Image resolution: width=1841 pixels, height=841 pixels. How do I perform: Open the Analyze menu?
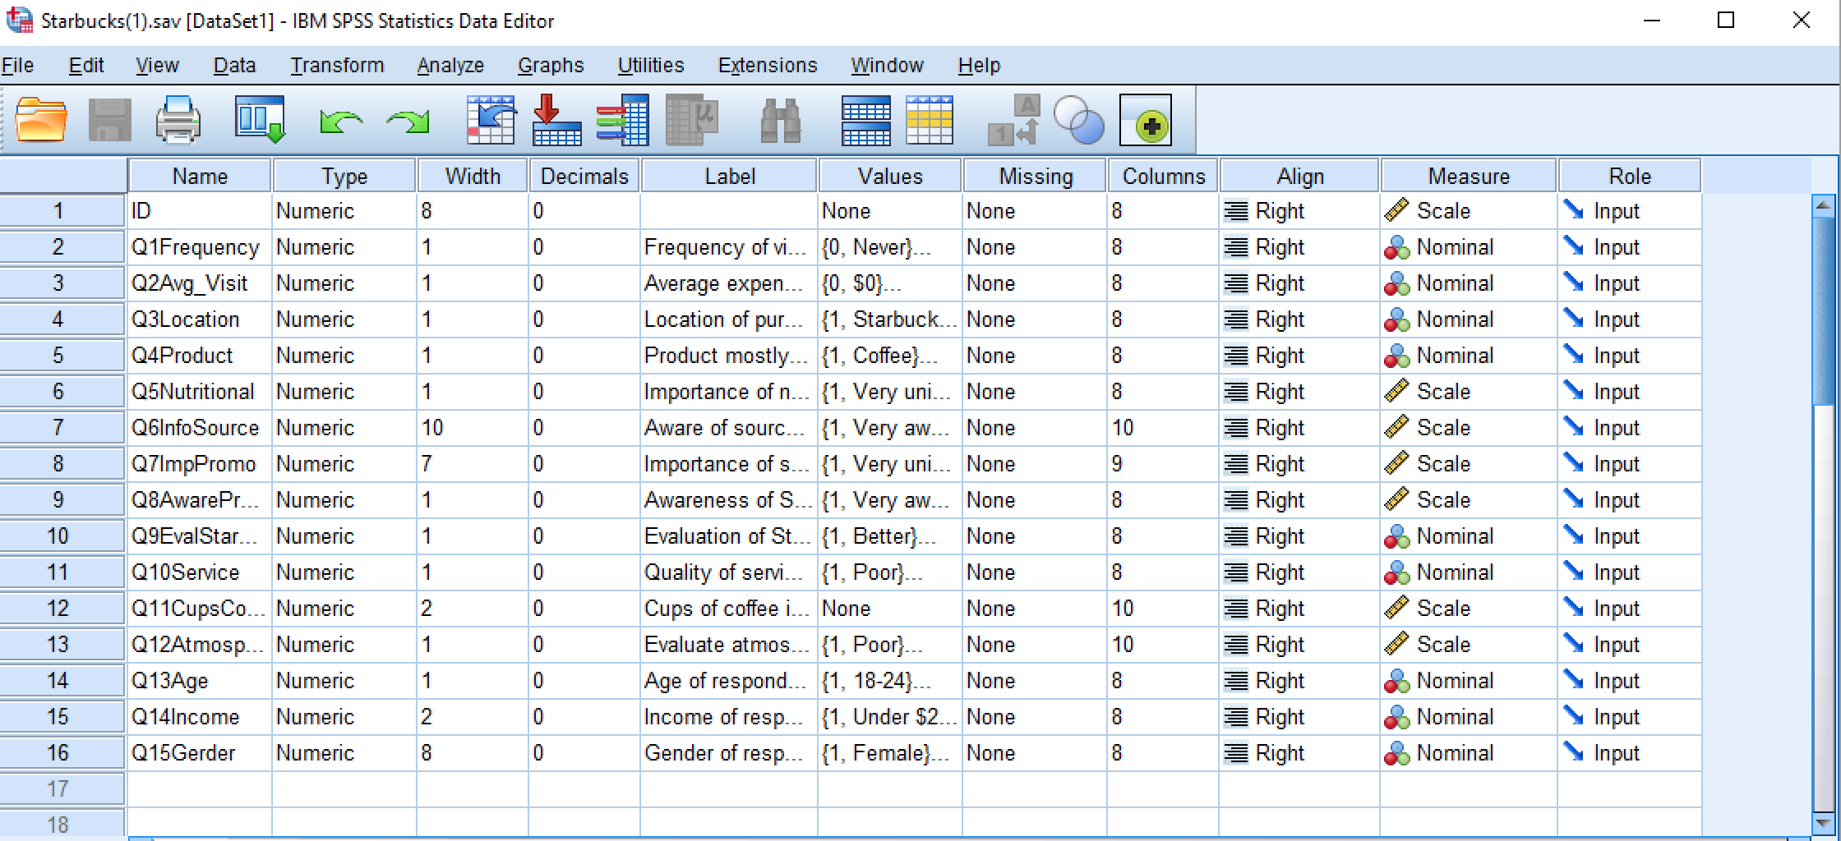click(x=450, y=65)
